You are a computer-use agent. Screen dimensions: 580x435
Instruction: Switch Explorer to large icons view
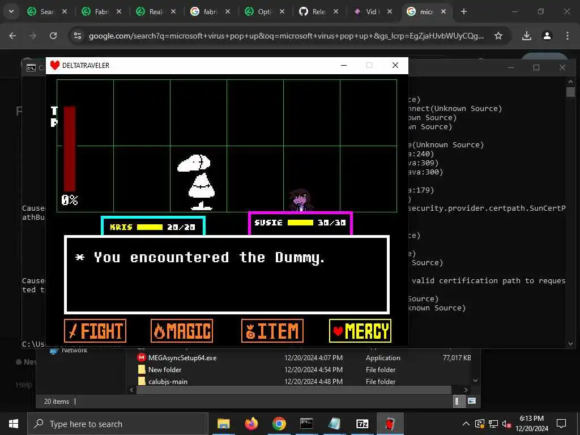472,401
